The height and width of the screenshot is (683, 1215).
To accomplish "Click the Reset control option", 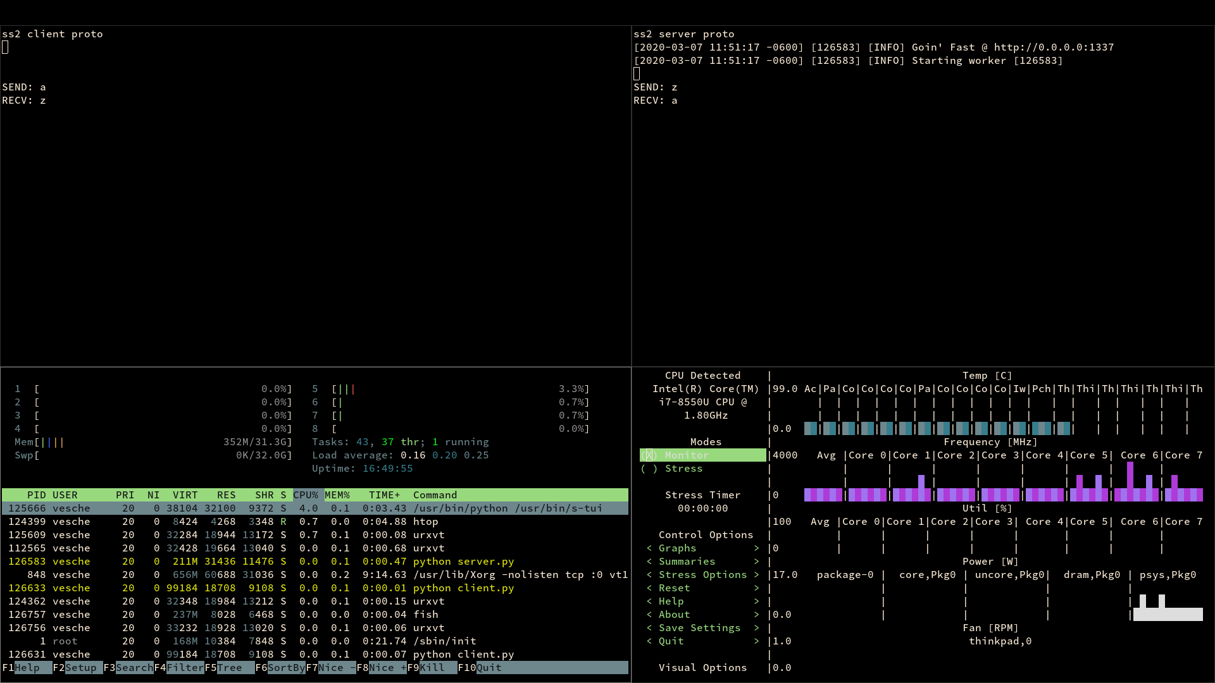I will [674, 588].
